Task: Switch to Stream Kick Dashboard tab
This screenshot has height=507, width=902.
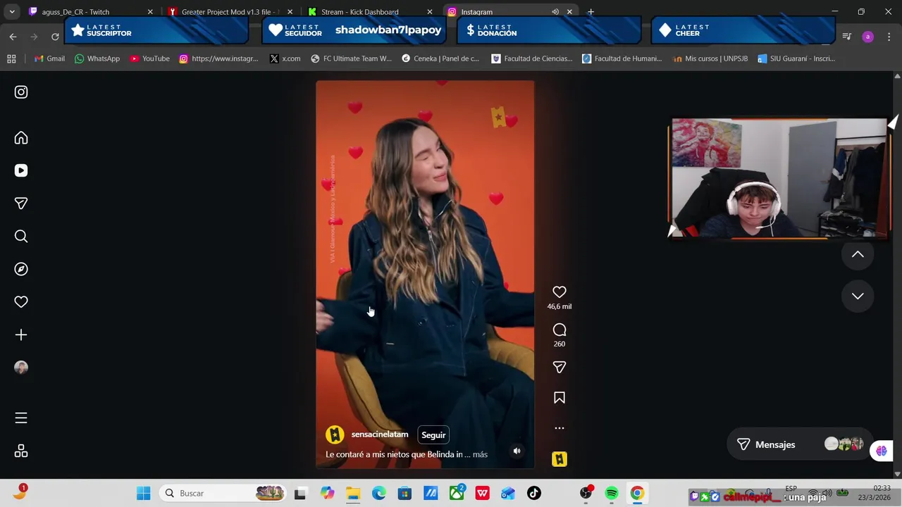Action: click(x=369, y=12)
